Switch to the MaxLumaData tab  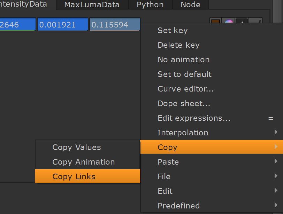pyautogui.click(x=92, y=5)
